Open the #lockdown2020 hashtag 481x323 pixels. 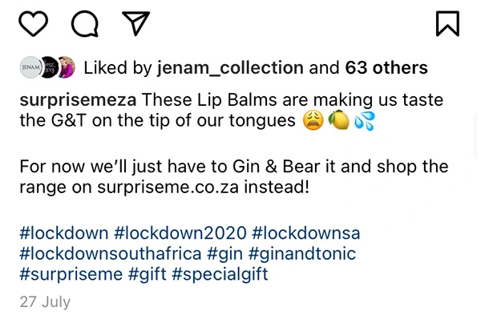tap(180, 233)
